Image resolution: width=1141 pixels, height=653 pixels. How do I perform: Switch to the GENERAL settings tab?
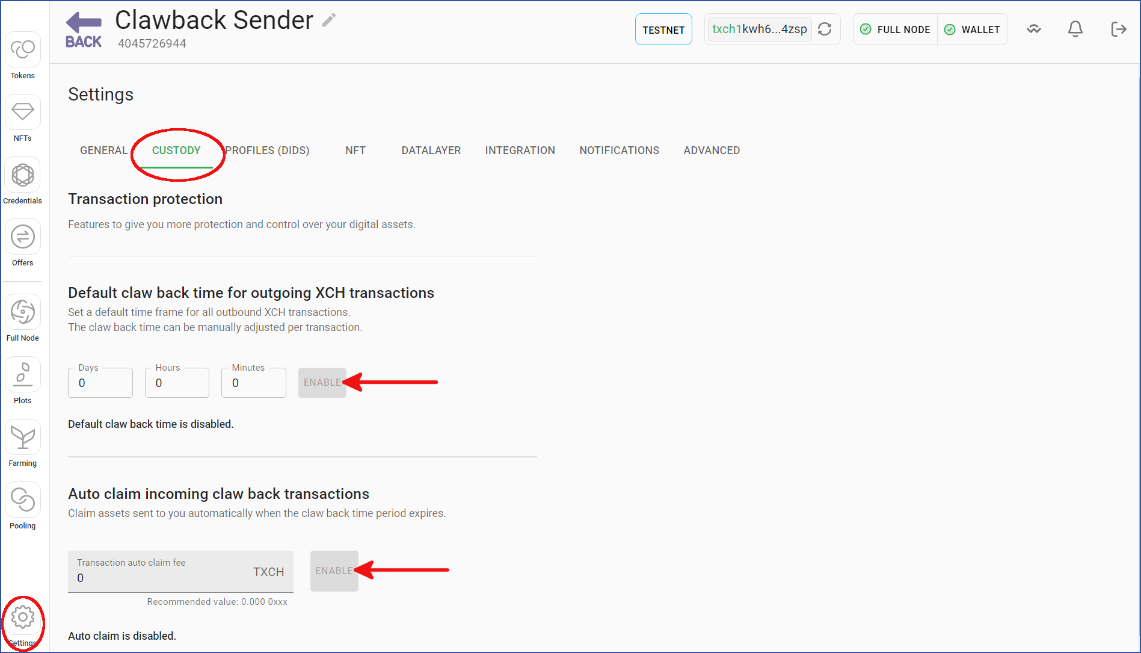click(104, 150)
